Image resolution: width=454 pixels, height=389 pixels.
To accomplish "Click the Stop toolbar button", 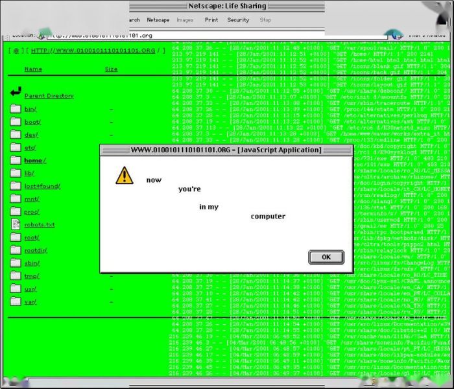I will (x=265, y=20).
